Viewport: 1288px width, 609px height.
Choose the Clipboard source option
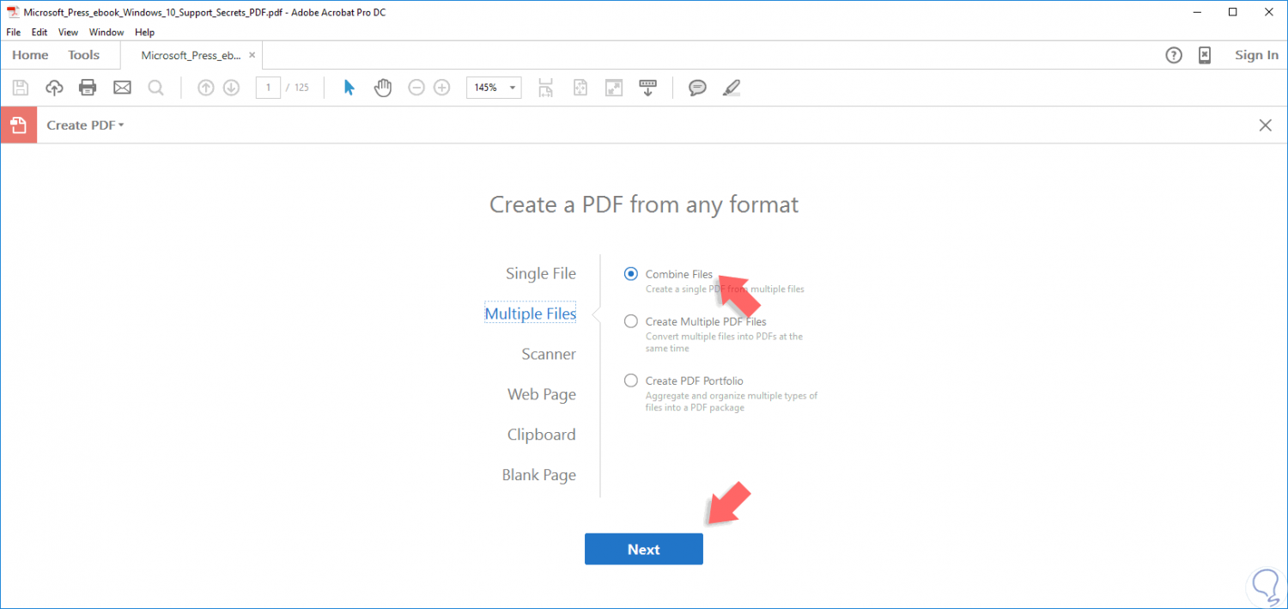click(542, 435)
